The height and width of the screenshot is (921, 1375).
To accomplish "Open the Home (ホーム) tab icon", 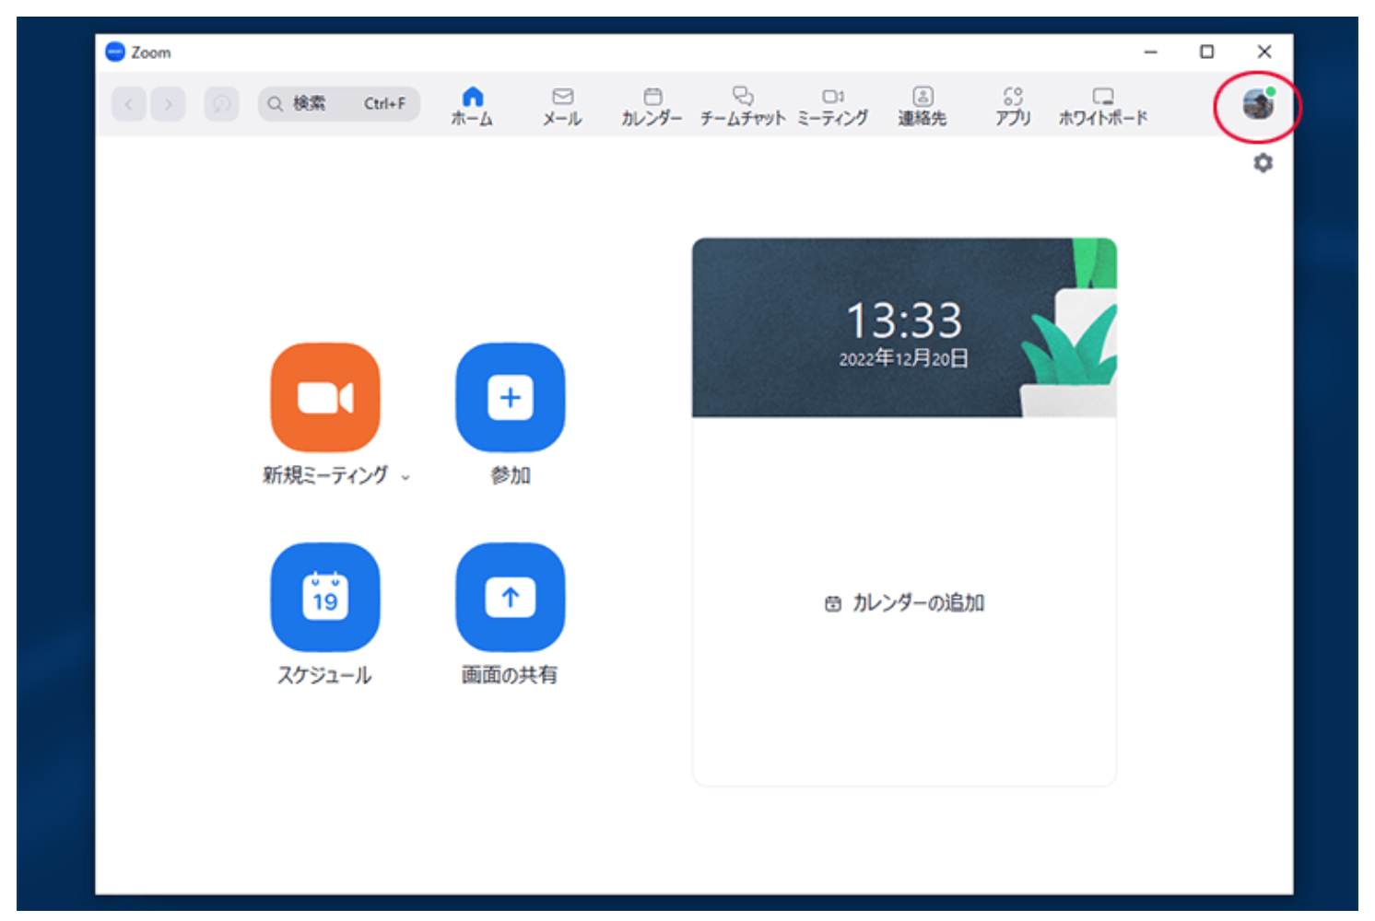I will [x=473, y=103].
